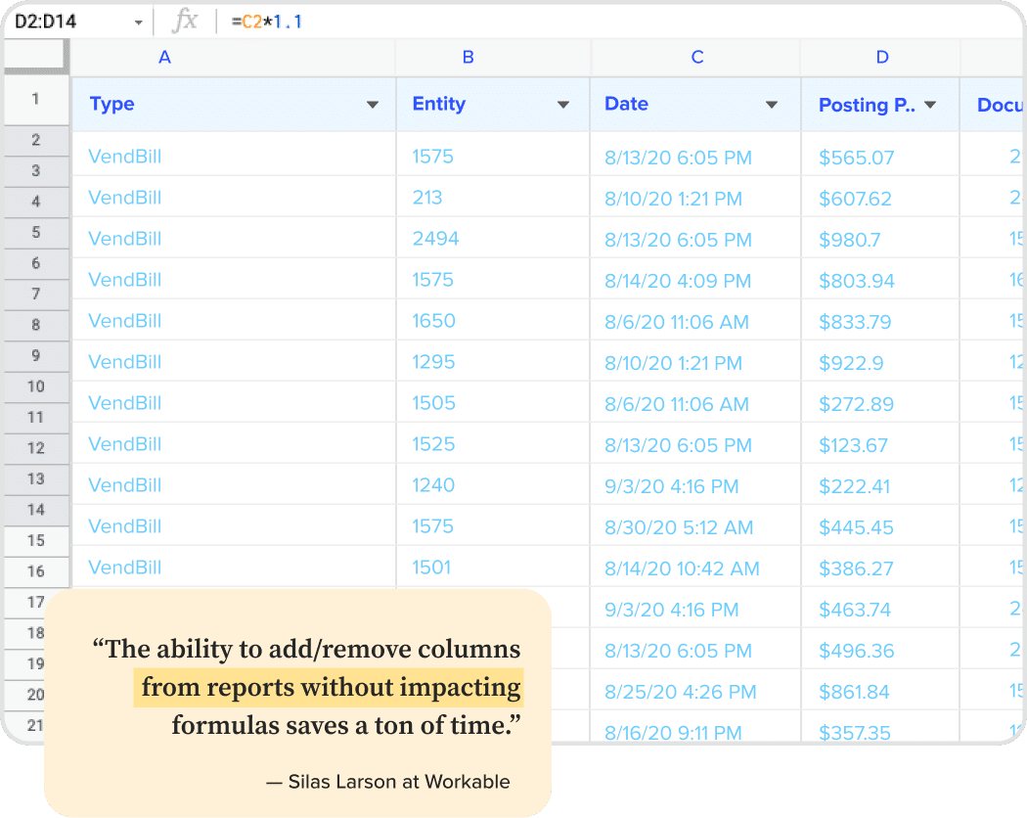The width and height of the screenshot is (1027, 818).
Task: Select column D header
Action: [x=882, y=58]
